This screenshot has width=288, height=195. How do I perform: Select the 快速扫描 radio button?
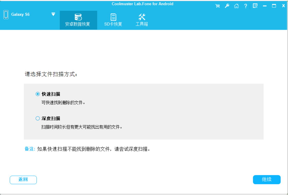click(38, 94)
